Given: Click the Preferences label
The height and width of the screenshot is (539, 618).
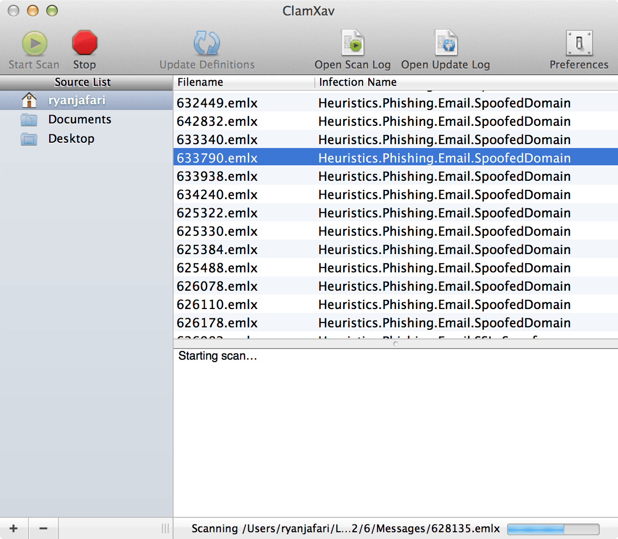Looking at the screenshot, I should (579, 65).
